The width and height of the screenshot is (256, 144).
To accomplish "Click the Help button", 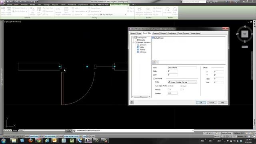I will 222,102.
